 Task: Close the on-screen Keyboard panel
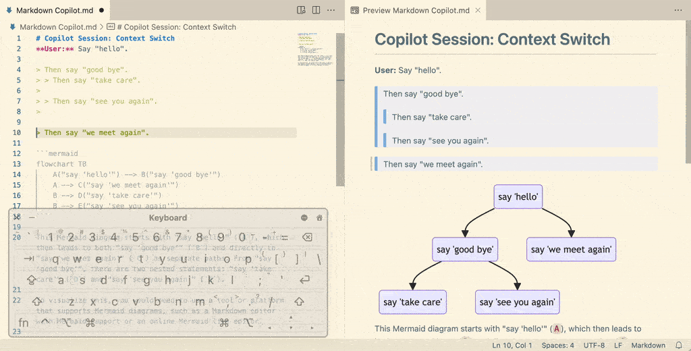pos(17,217)
